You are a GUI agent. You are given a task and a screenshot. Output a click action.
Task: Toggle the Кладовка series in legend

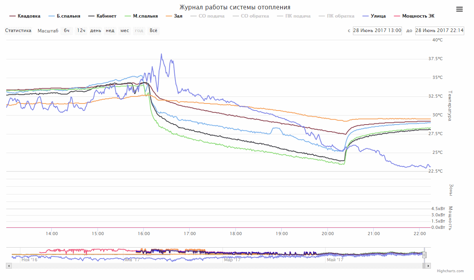click(x=25, y=16)
